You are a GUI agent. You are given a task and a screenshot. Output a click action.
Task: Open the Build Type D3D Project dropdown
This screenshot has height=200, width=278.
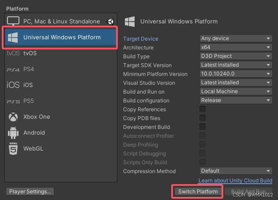pos(236,56)
